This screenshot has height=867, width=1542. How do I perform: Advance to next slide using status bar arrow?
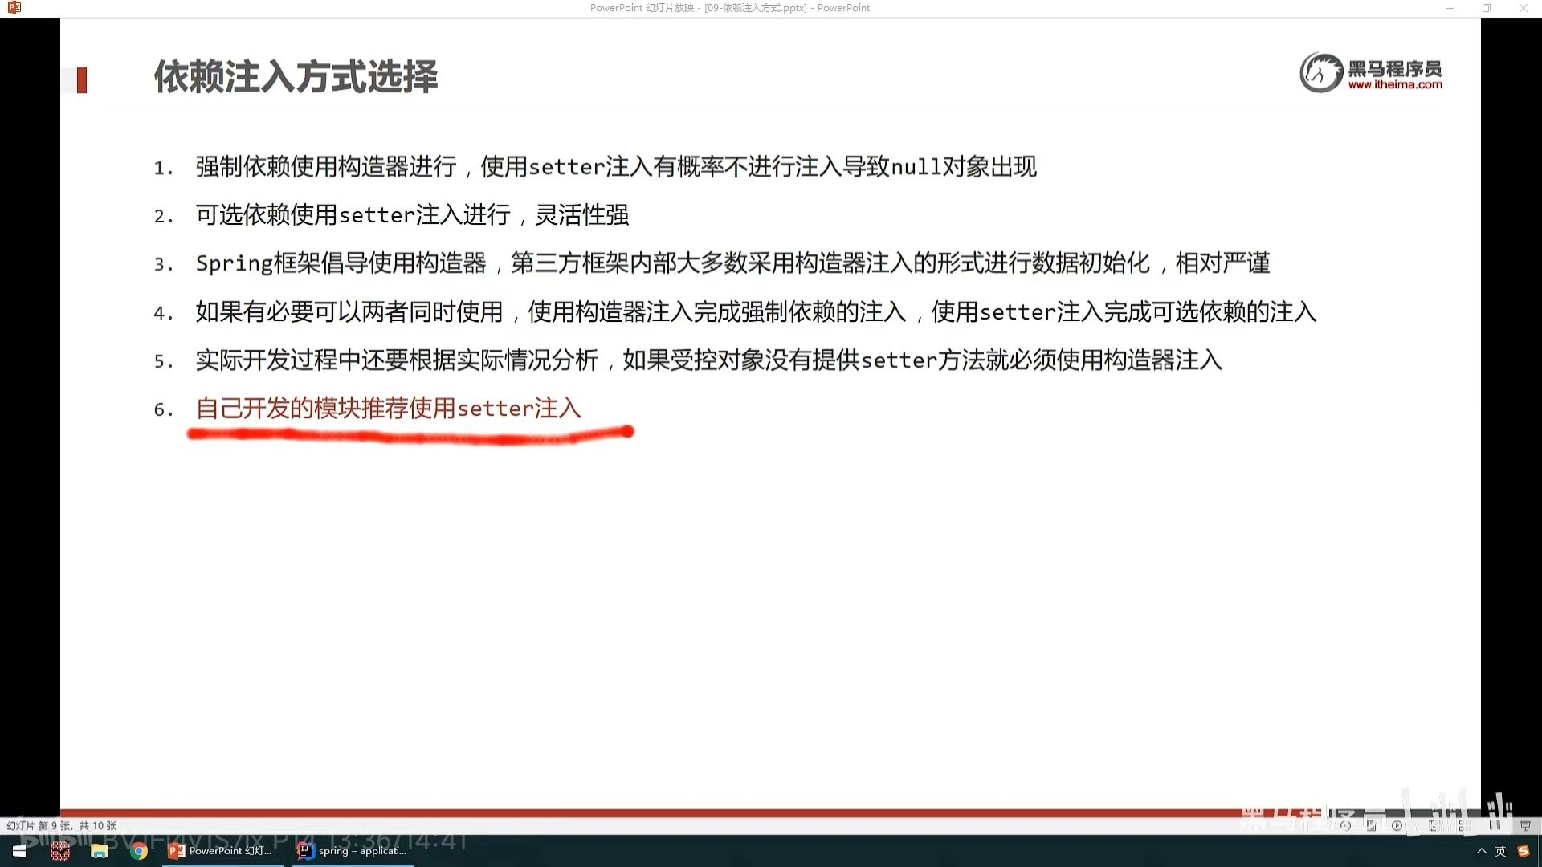point(1397,825)
